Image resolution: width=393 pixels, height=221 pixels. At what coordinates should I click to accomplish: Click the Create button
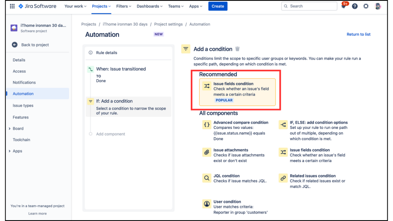(x=218, y=6)
